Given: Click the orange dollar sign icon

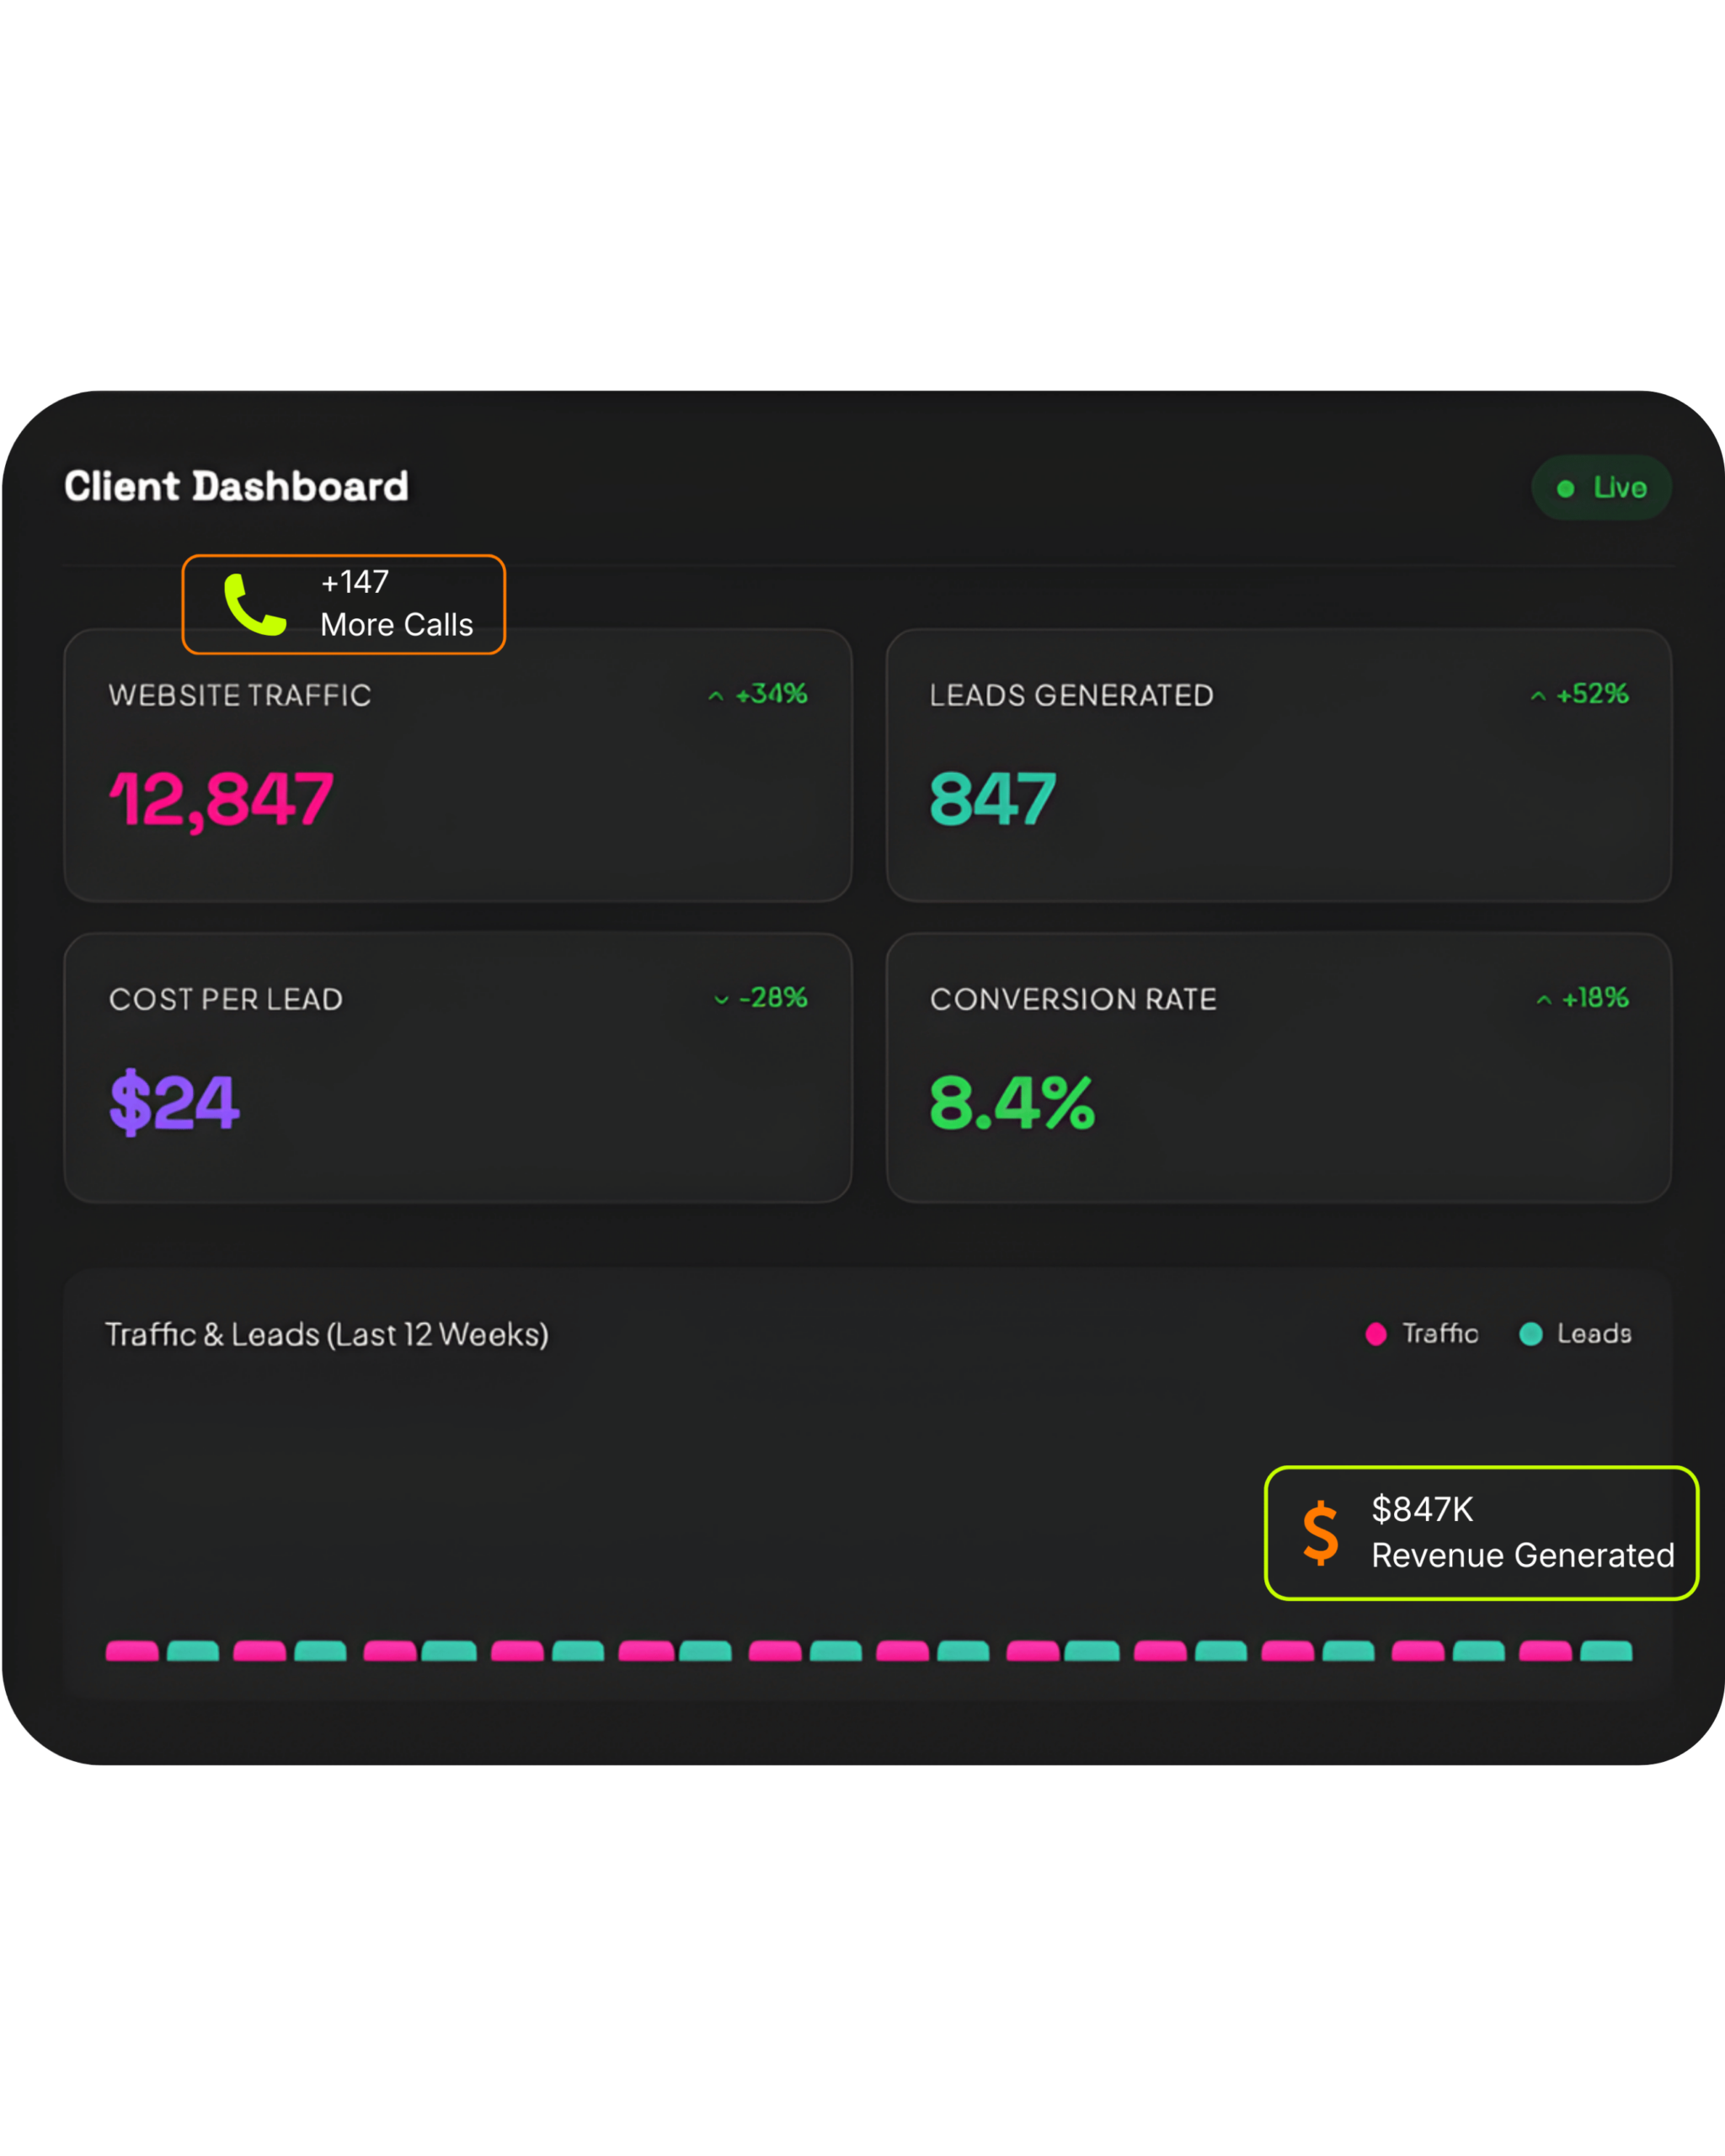Looking at the screenshot, I should click(x=1320, y=1532).
